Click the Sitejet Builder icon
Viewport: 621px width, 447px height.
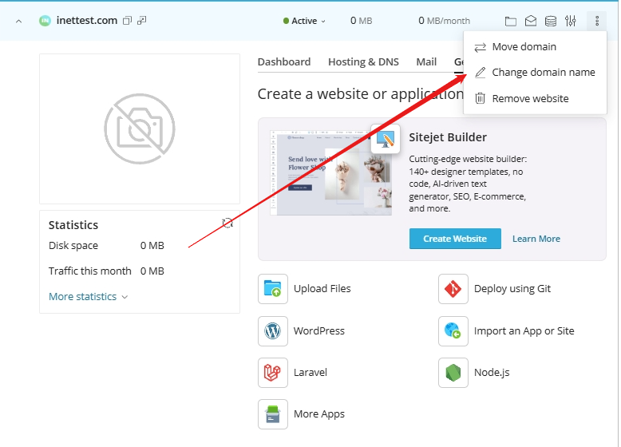386,139
